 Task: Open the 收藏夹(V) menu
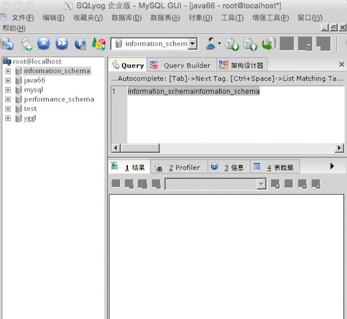pyautogui.click(x=88, y=17)
